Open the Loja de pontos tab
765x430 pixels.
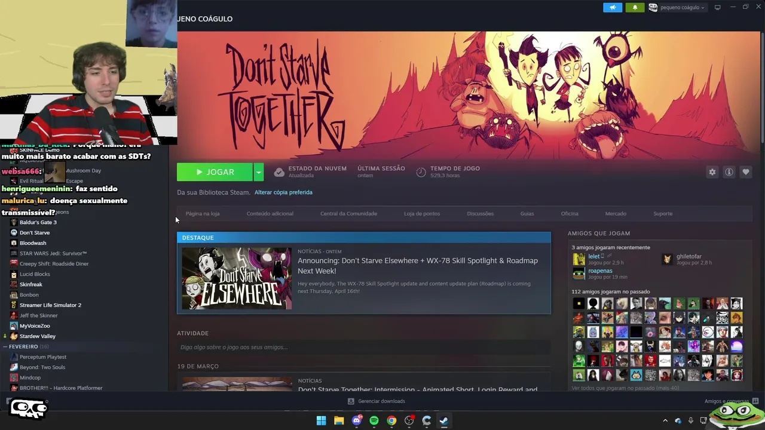point(422,213)
